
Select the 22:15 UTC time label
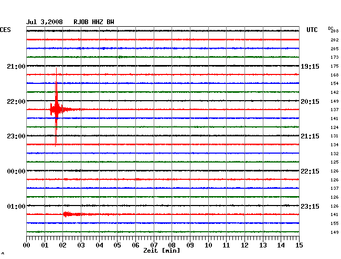pos(310,171)
